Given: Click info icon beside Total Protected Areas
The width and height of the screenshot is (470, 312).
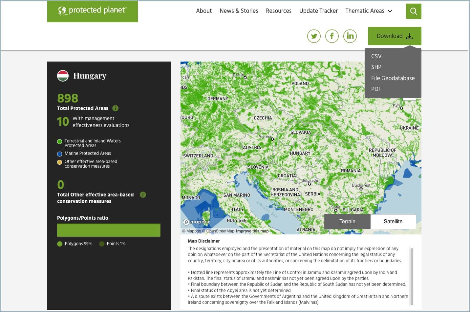Looking at the screenshot, I should pos(115,108).
